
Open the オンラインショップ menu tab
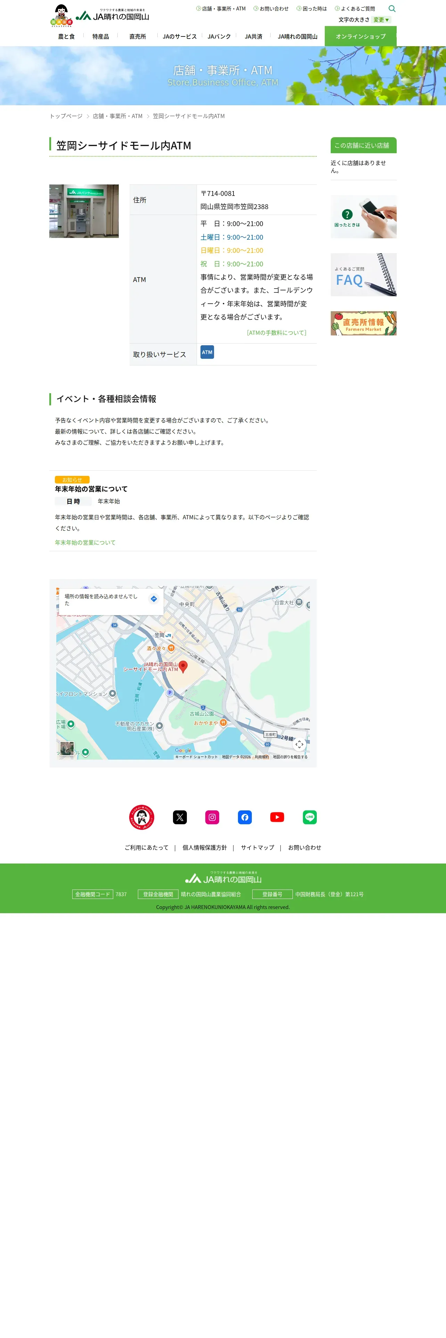tap(360, 36)
